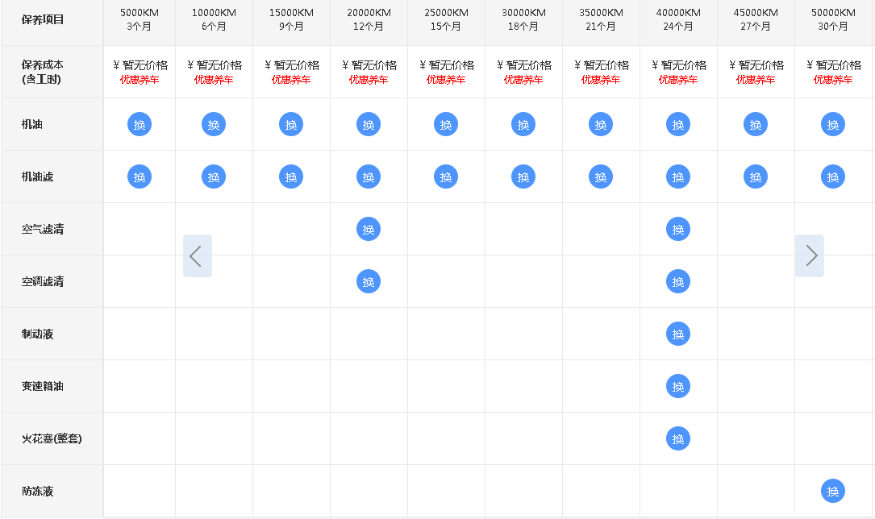Click the 空调滤清 换 icon at 20000KM
This screenshot has height=519, width=875.
pos(369,281)
